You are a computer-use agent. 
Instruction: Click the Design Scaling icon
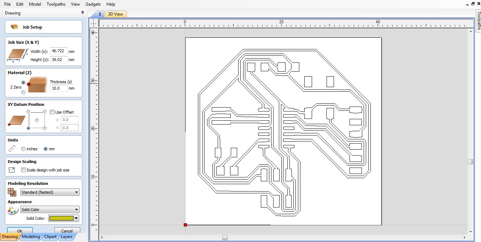click(12, 170)
